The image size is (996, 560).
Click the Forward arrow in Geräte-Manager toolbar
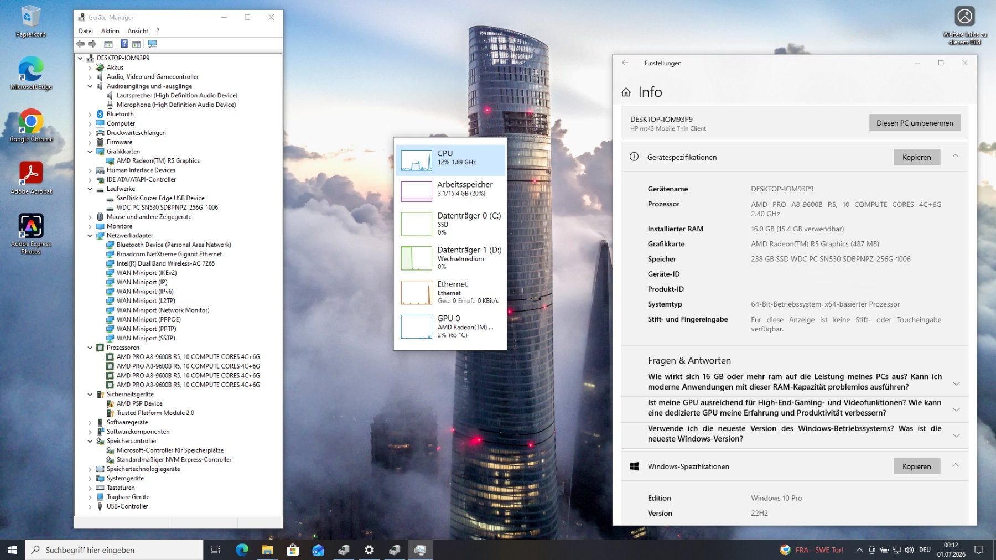tap(92, 44)
